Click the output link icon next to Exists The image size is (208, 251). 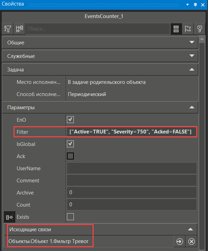point(8,217)
